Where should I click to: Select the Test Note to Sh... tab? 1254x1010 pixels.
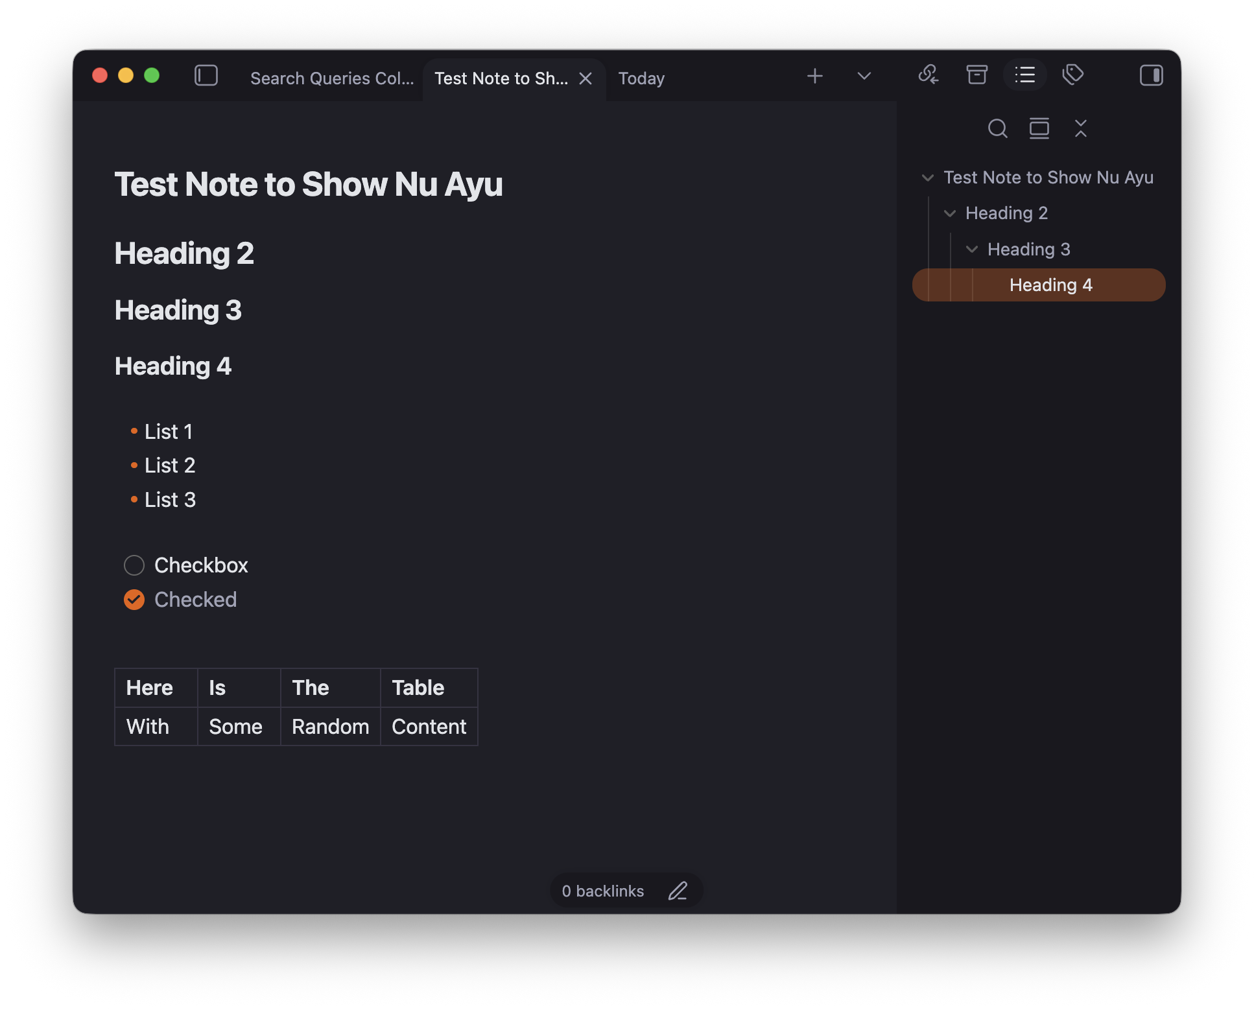click(501, 78)
